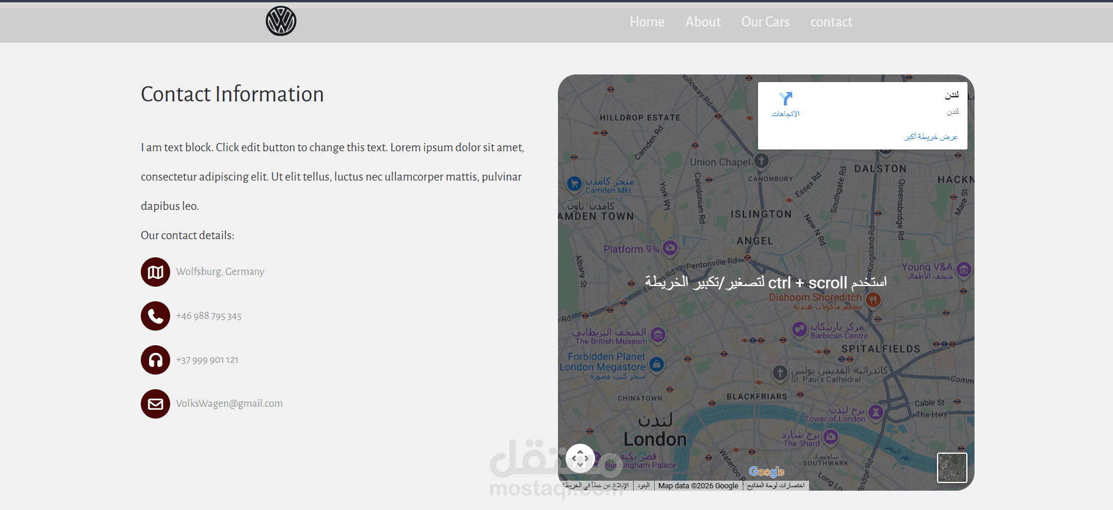The width and height of the screenshot is (1113, 510).
Task: Click the Dishoom Shoreditch restaurant pin
Action: [873, 300]
